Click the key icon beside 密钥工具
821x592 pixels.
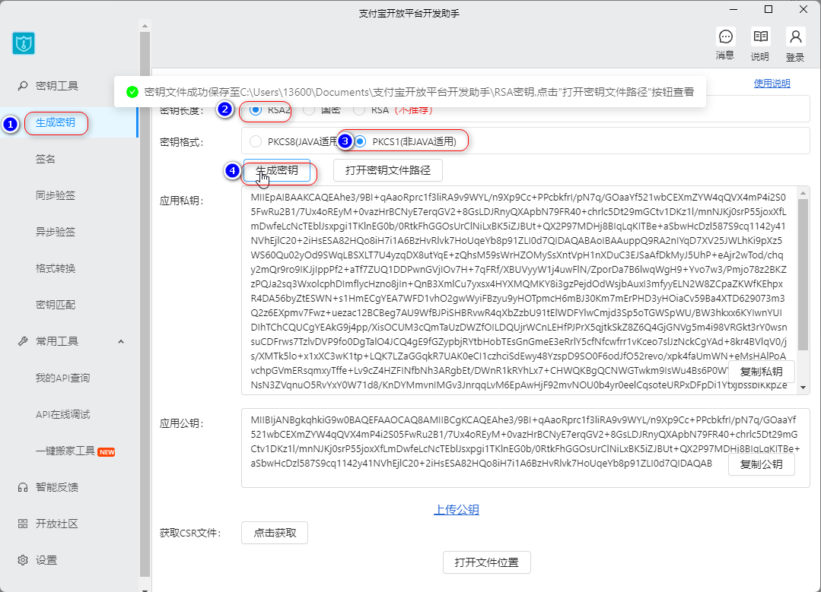click(x=23, y=86)
